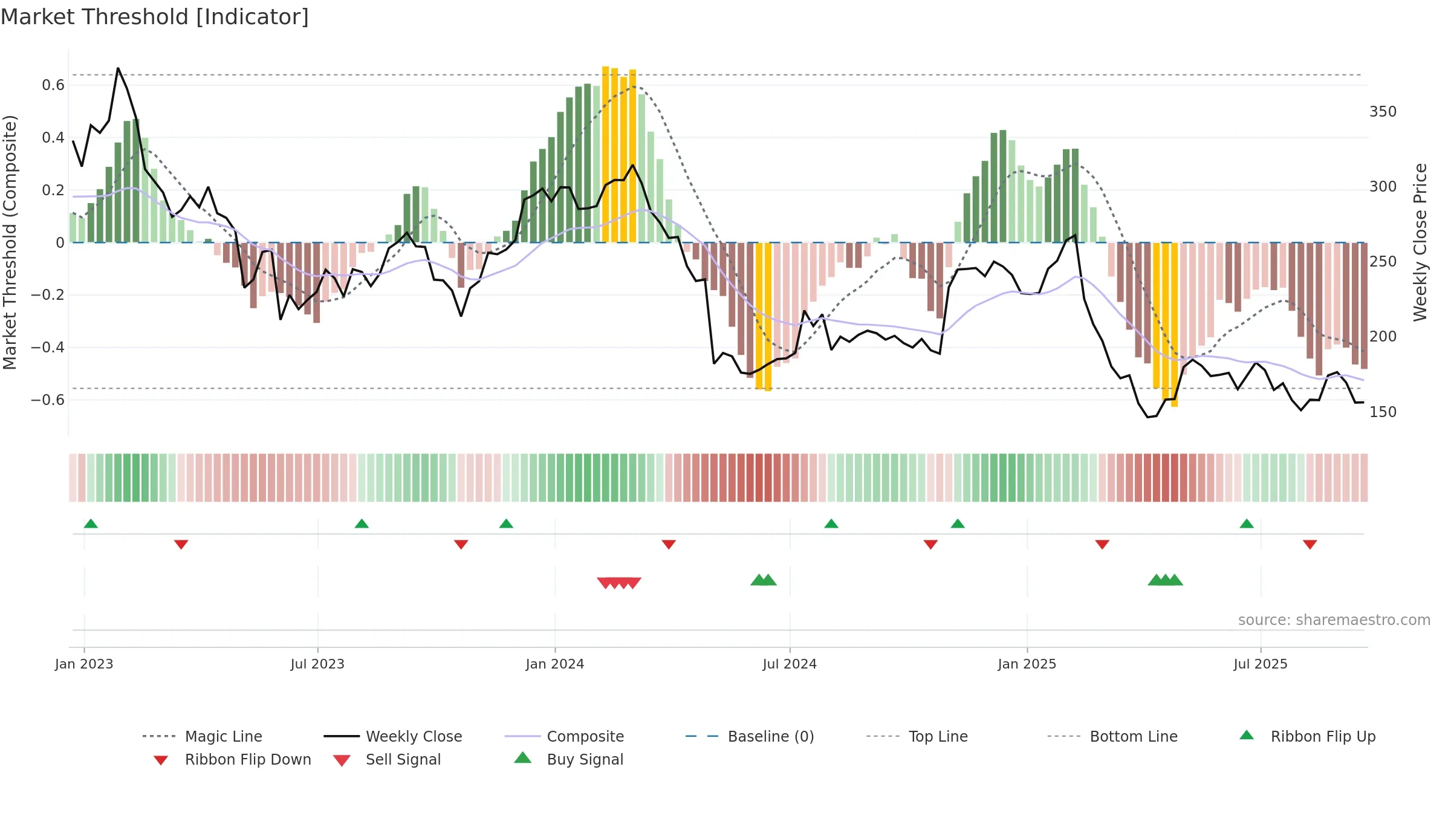
Task: Click the red Sell Signal legend triangle
Action: click(342, 760)
